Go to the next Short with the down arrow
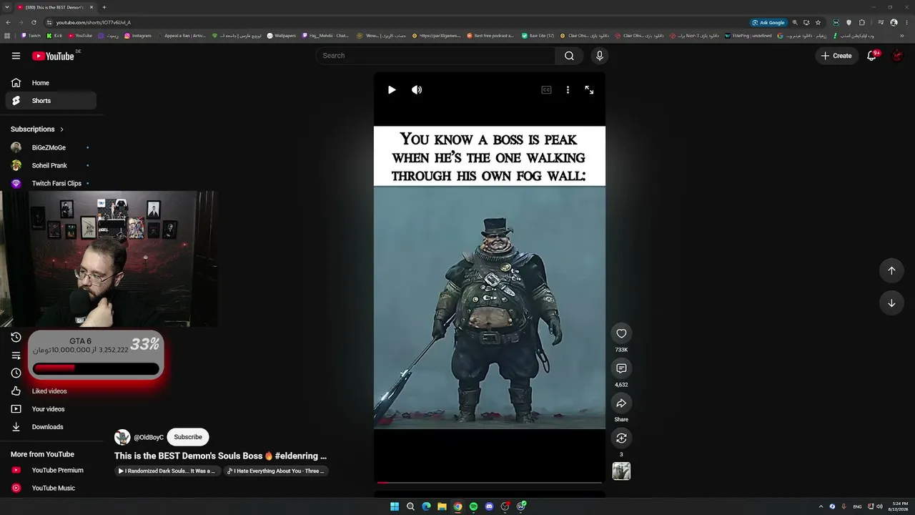Viewport: 915px width, 515px height. (891, 303)
